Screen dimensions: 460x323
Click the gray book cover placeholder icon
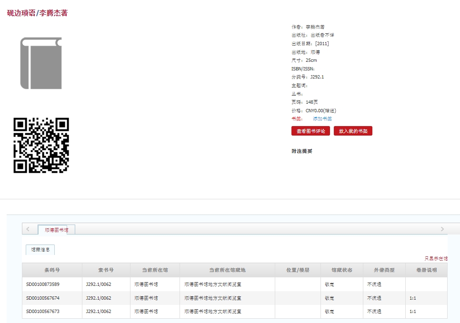point(41,63)
